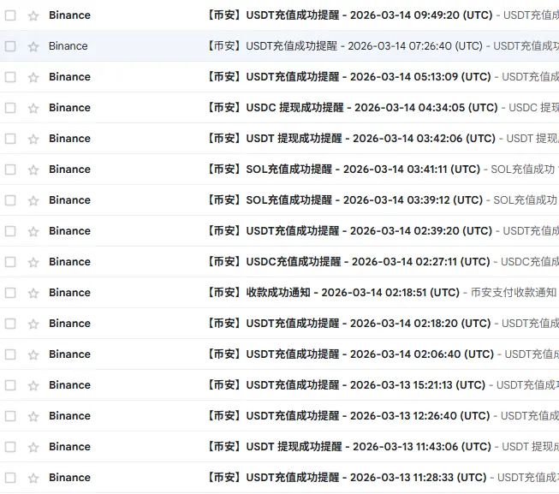Image resolution: width=559 pixels, height=494 pixels.
Task: Star the USDT 提现 email dated 2026-03-13 11:43:06
Action: (33, 447)
